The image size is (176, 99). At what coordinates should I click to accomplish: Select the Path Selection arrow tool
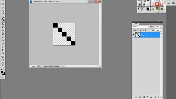coord(3,50)
